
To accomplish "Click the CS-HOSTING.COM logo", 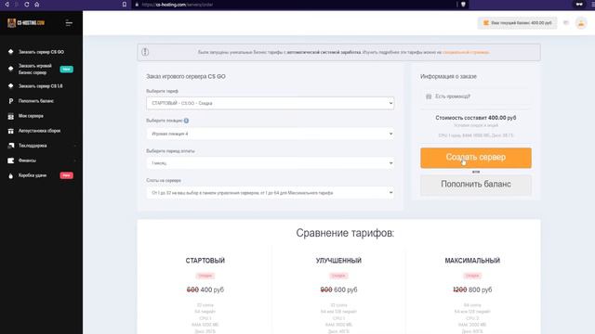I will (26, 23).
